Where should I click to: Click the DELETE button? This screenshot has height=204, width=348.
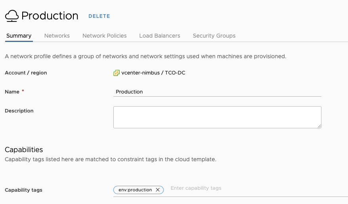pyautogui.click(x=99, y=16)
